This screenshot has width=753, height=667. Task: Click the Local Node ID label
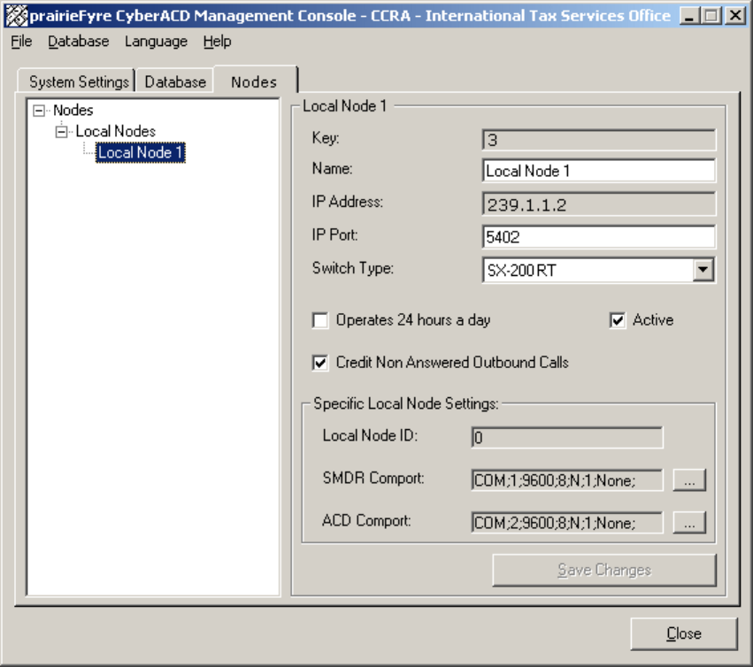coord(370,435)
